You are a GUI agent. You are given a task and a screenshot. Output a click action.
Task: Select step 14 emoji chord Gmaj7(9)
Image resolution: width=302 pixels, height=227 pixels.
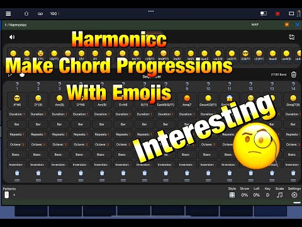[x=293, y=100]
